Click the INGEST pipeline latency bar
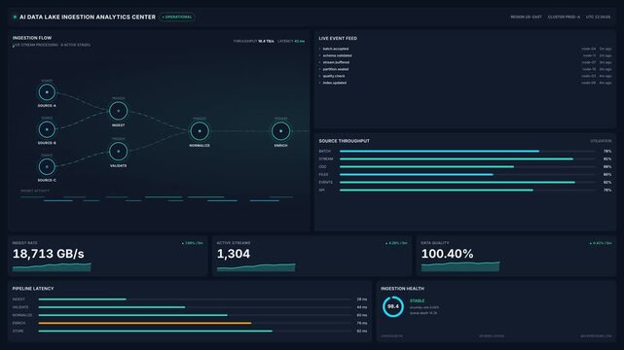This screenshot has height=350, width=624. point(195,299)
